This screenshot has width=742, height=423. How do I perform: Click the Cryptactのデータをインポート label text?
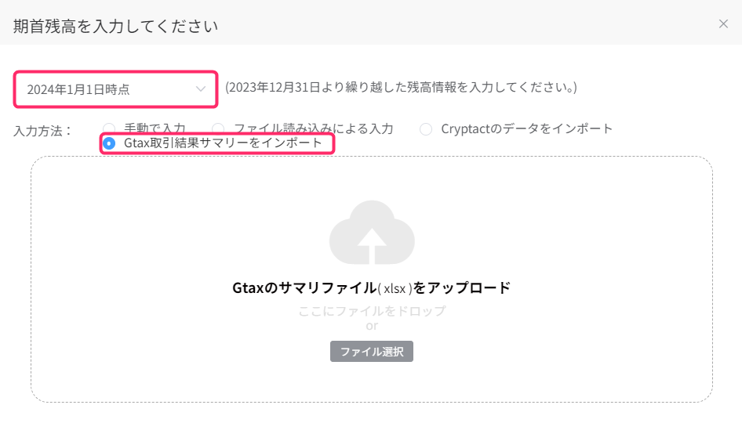pyautogui.click(x=526, y=128)
